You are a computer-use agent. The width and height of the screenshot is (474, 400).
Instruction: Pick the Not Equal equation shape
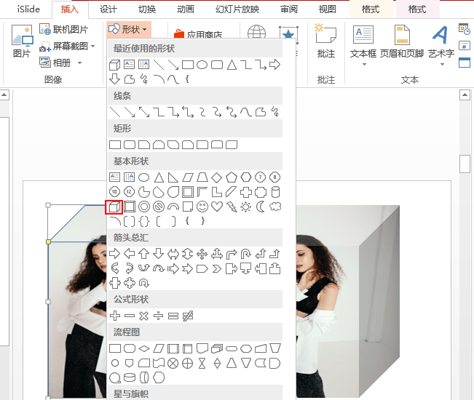(188, 316)
